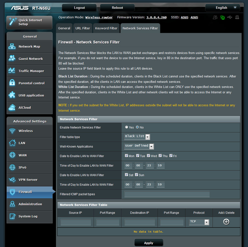The height and width of the screenshot is (247, 248).
Task: Switch to the URL Filter tab
Action: pos(83,28)
